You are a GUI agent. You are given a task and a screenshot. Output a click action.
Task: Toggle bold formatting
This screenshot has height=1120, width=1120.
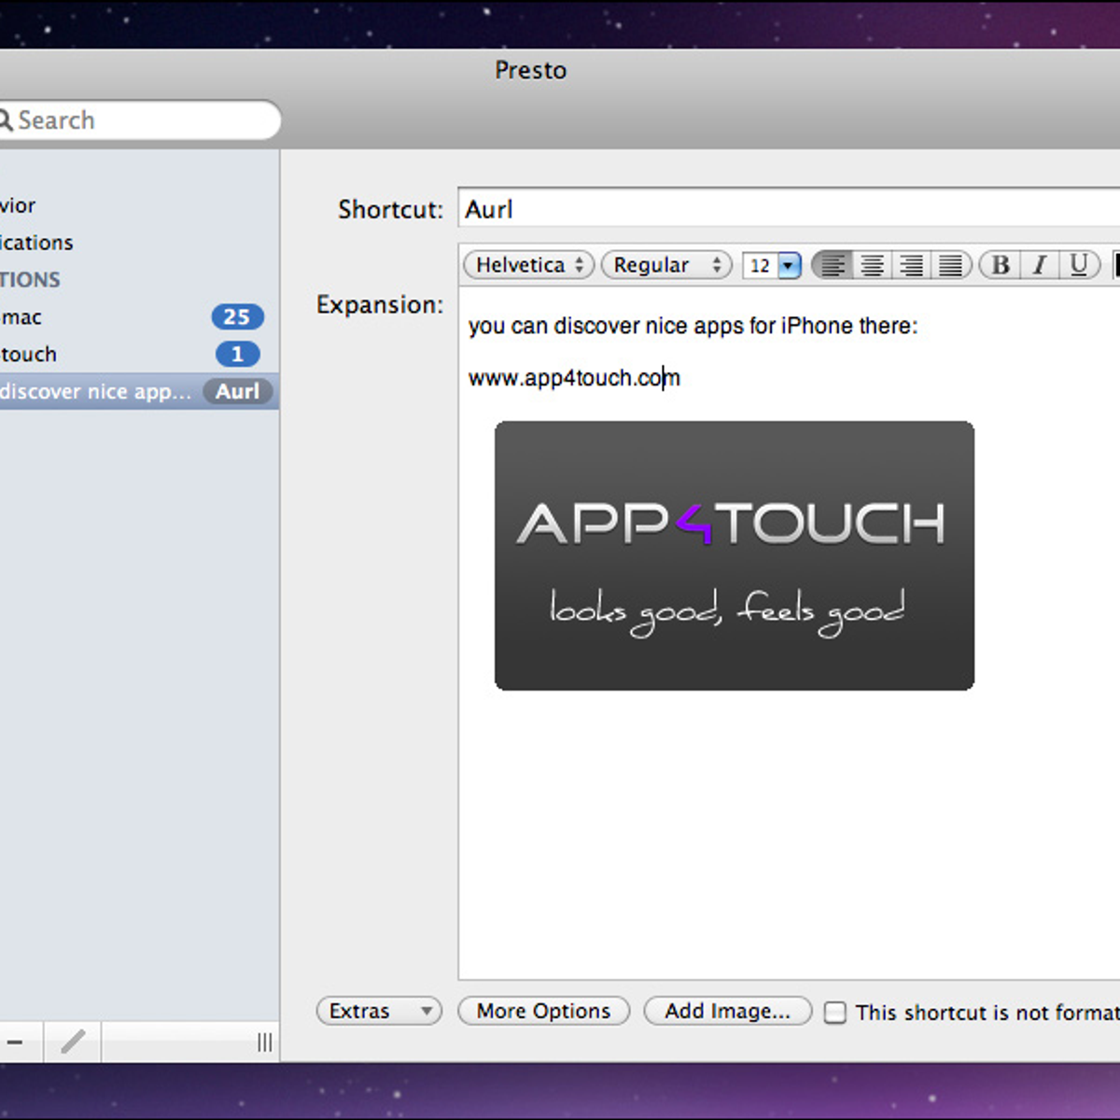coord(1000,266)
